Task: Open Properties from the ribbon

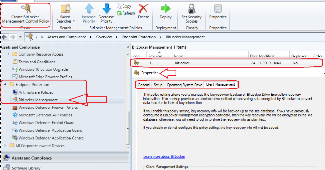Action: pyautogui.click(x=218, y=9)
